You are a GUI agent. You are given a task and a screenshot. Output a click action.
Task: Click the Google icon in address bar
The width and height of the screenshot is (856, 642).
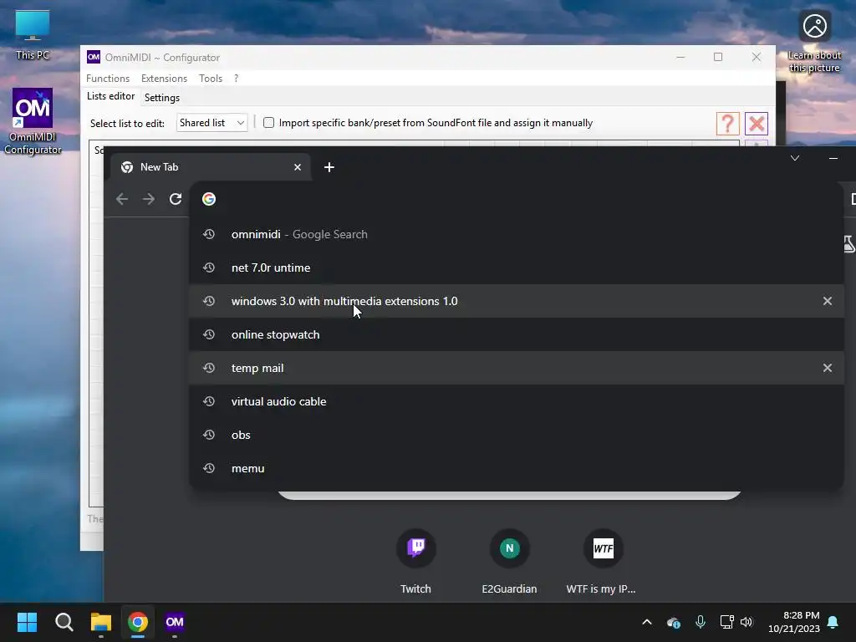208,199
